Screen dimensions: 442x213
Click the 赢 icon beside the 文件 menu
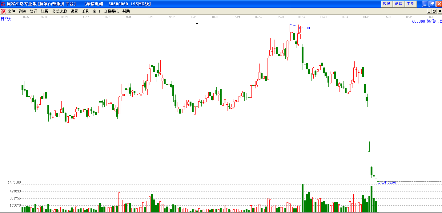[3, 11]
